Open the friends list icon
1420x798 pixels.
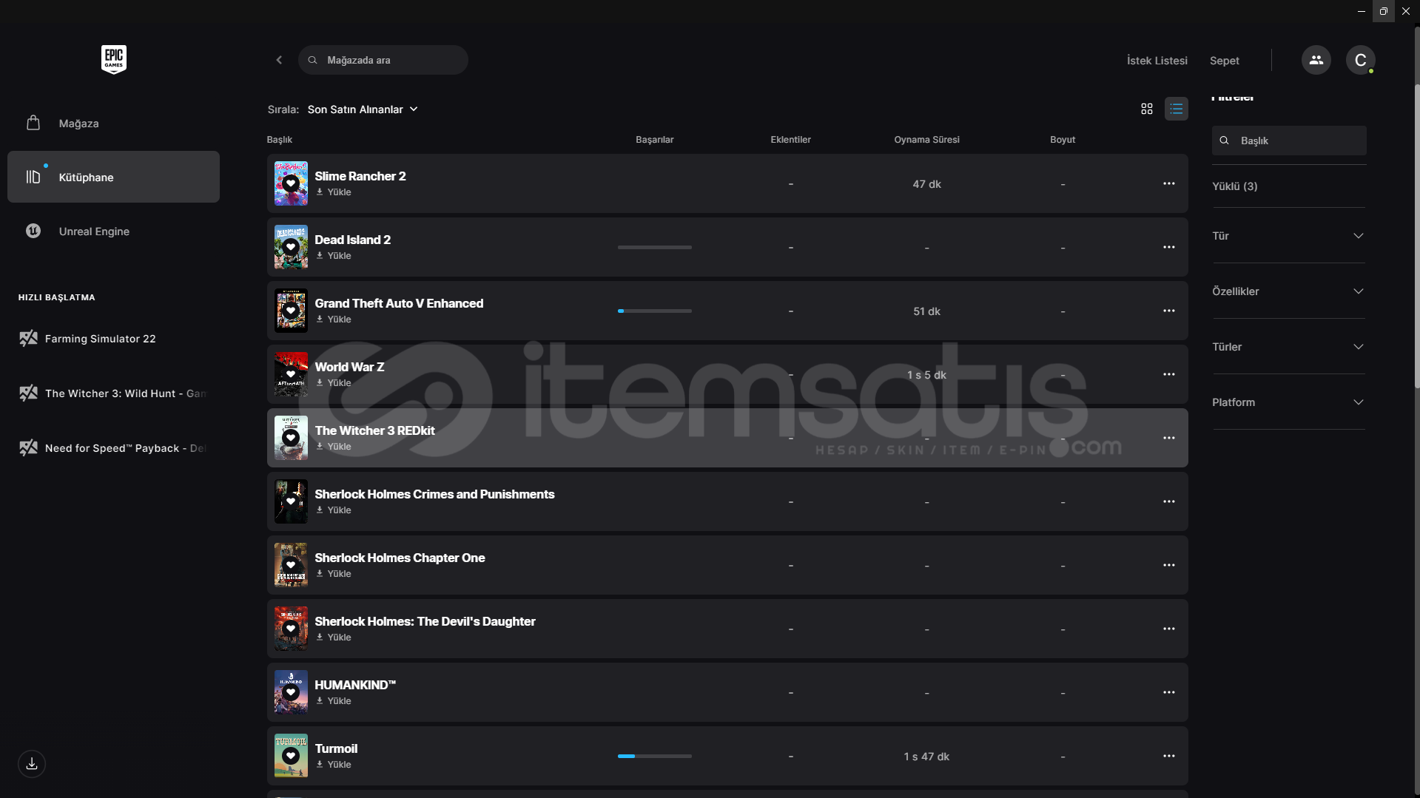(1316, 60)
